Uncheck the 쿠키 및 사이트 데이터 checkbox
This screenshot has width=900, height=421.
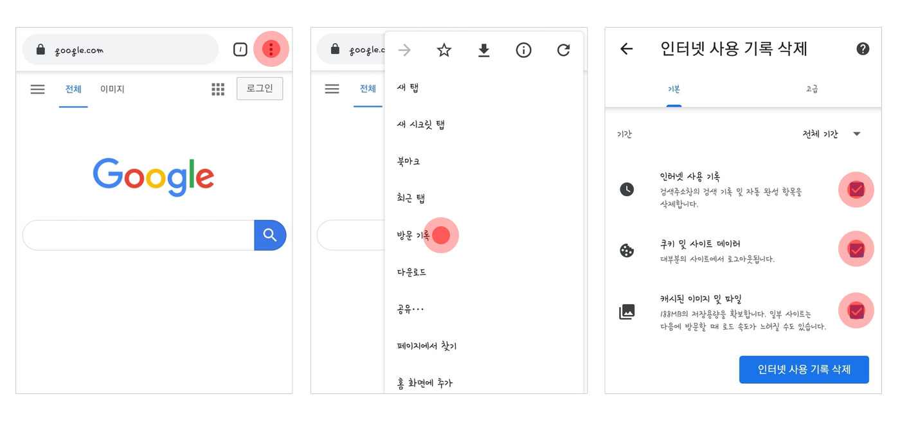[x=856, y=249]
